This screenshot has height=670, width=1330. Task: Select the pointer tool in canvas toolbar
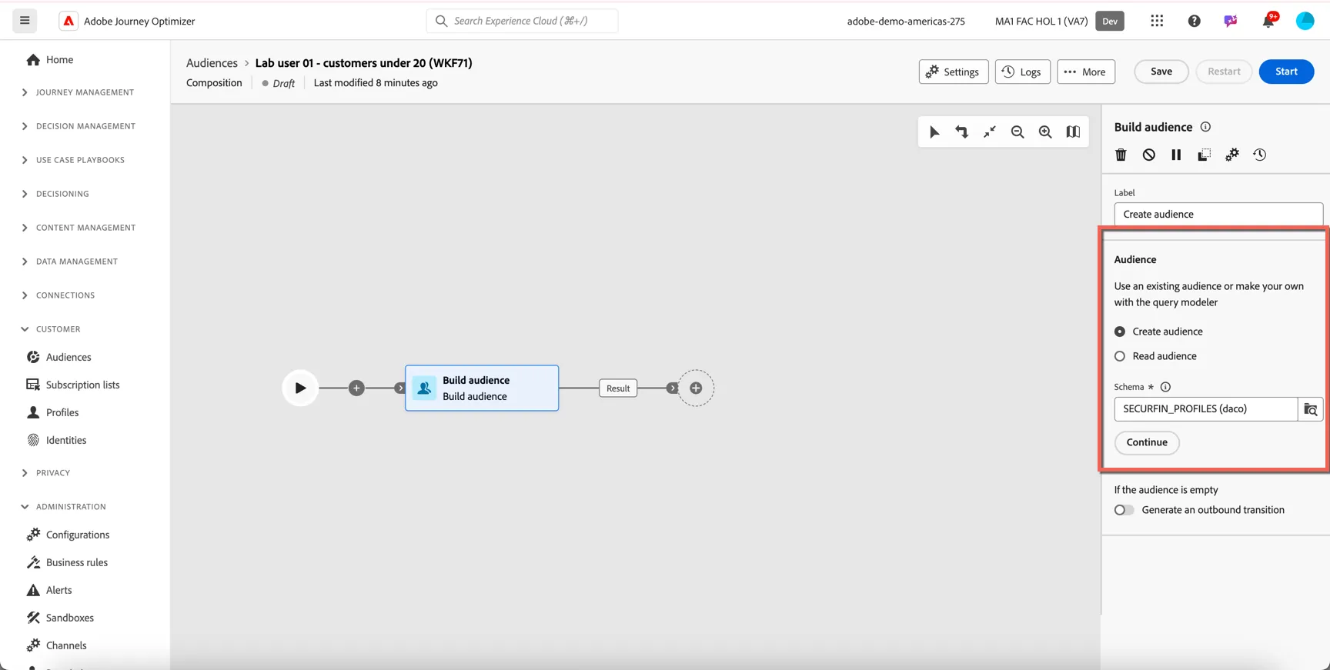(934, 132)
